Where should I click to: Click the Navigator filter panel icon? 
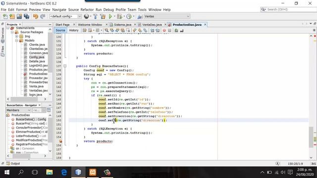coord(49,110)
